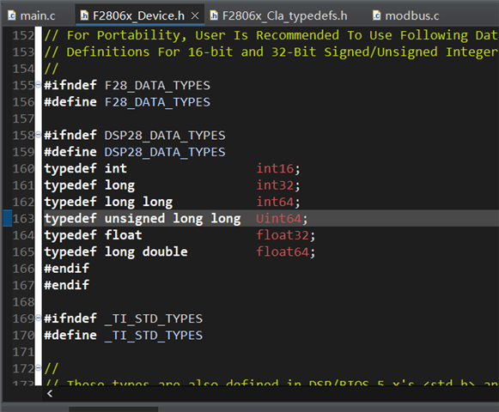Image resolution: width=499 pixels, height=412 pixels.
Task: Click the #endif on line 167
Action: [x=66, y=285]
